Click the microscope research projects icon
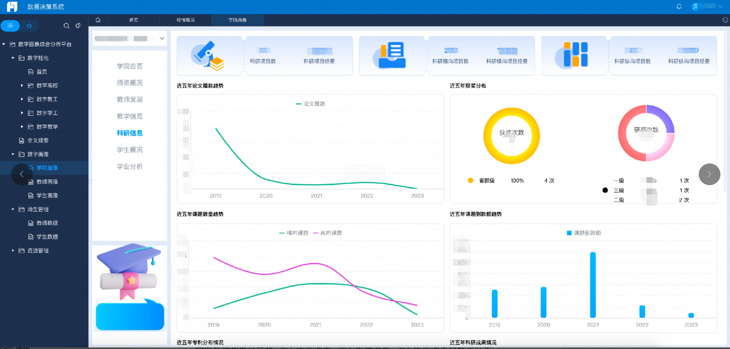 coord(207,56)
